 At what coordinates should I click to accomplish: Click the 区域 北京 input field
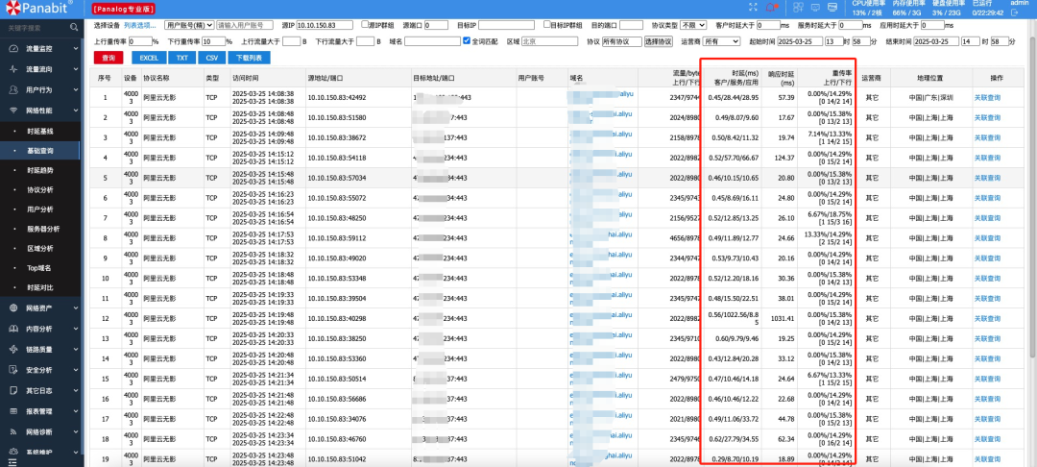pyautogui.click(x=549, y=41)
